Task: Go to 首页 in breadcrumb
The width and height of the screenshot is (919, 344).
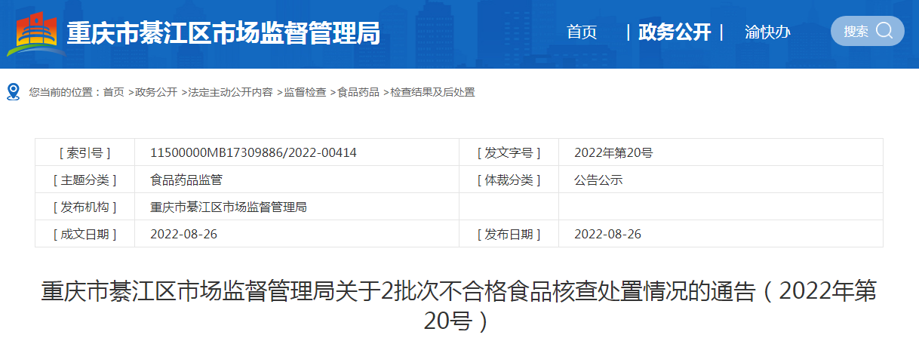Action: click(x=114, y=92)
